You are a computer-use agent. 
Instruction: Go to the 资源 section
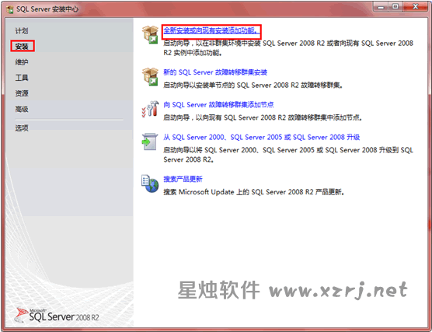click(x=22, y=93)
